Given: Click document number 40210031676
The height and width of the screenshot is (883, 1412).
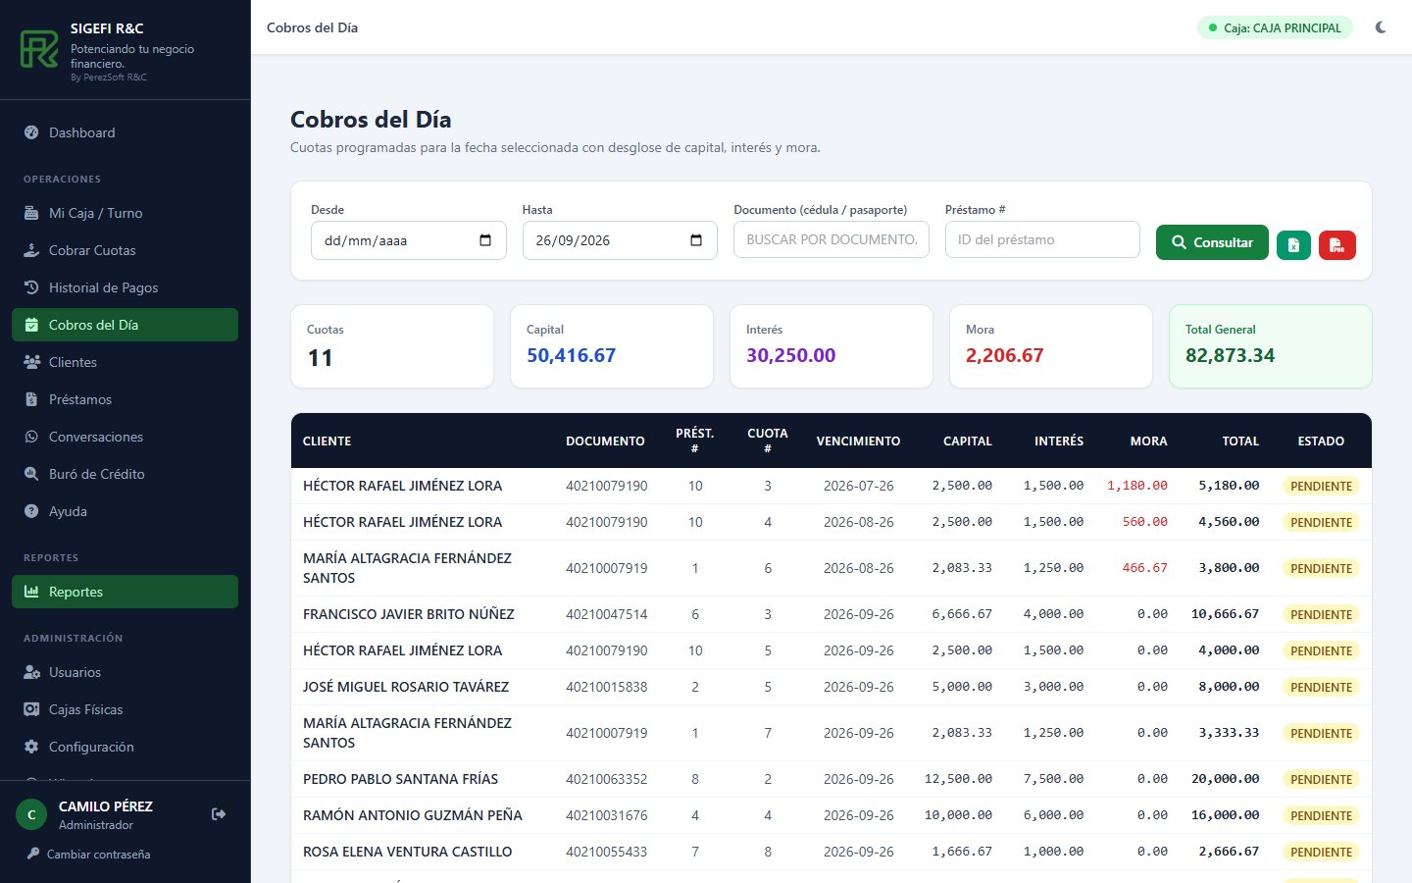Looking at the screenshot, I should [x=606, y=815].
